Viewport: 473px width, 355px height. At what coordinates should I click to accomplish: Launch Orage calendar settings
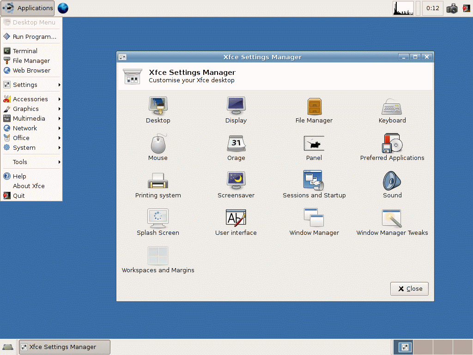(x=236, y=144)
